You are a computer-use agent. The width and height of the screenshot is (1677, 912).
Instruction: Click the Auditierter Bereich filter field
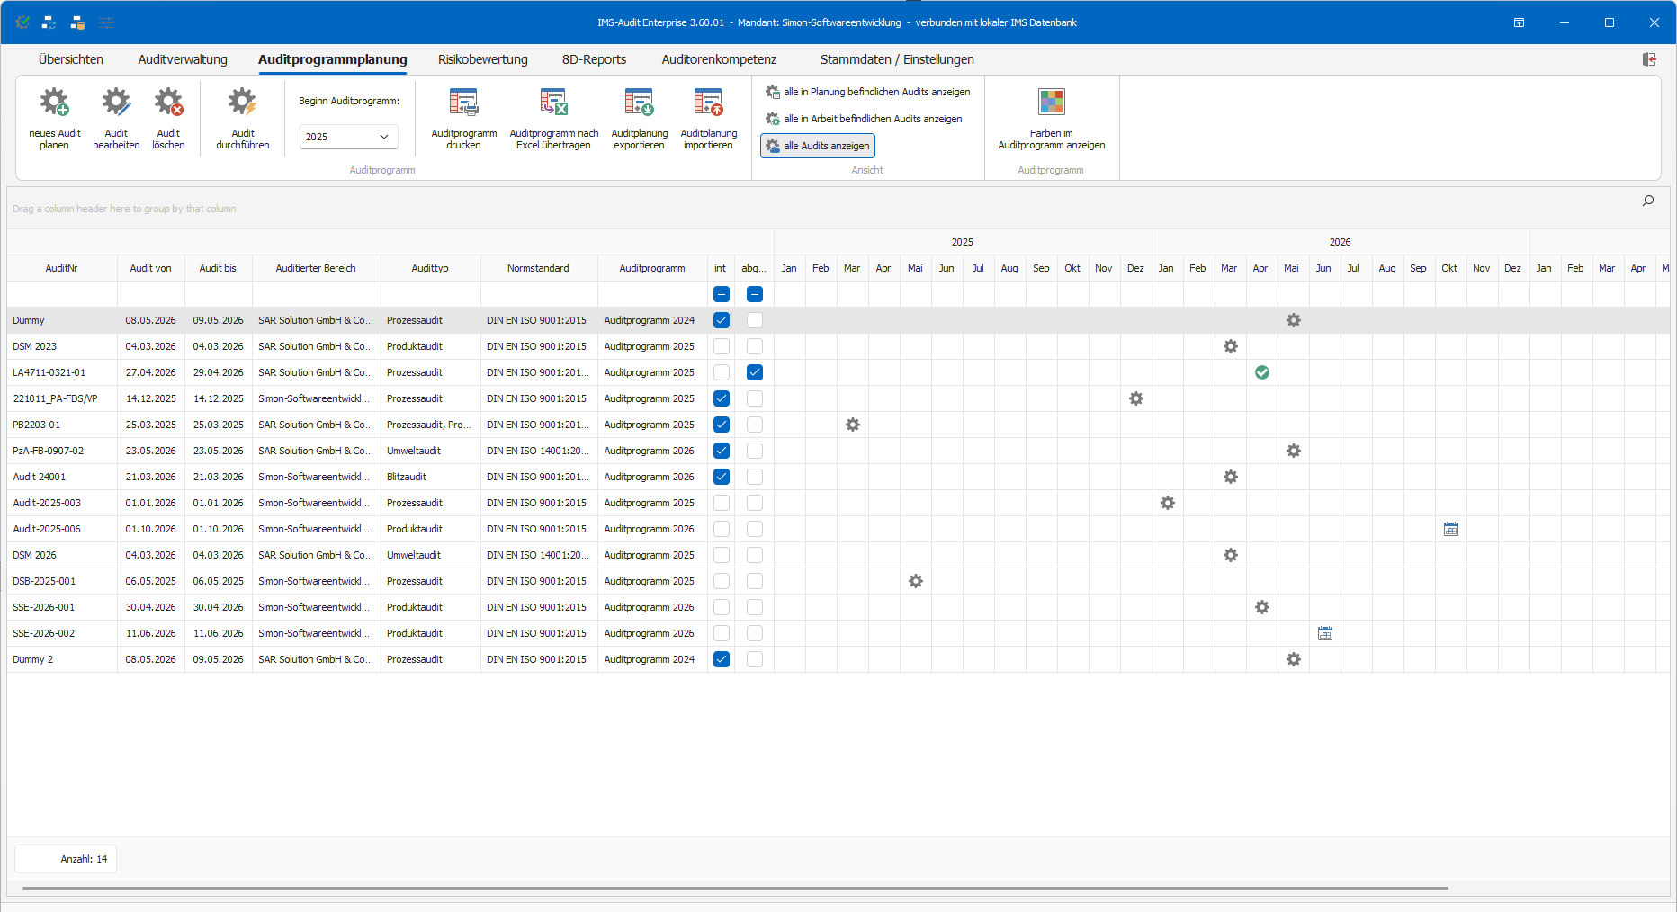click(316, 294)
